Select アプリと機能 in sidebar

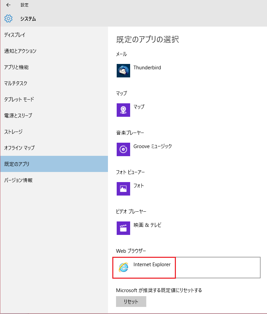[54, 67]
